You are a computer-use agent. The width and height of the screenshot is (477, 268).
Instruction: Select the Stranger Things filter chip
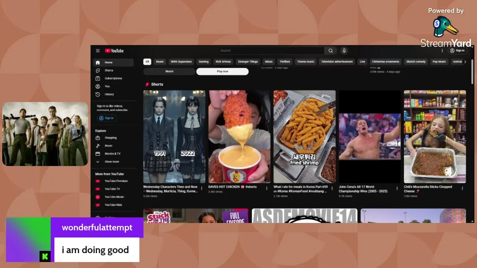click(248, 62)
